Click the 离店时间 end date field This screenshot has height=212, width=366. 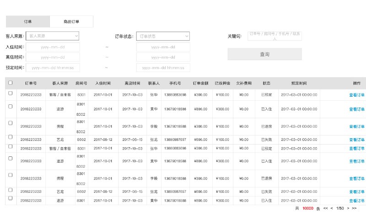click(163, 57)
